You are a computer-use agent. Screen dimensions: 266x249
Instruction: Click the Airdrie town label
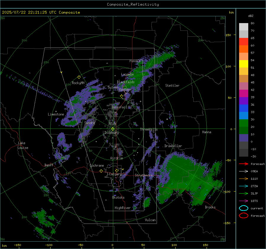(116, 158)
